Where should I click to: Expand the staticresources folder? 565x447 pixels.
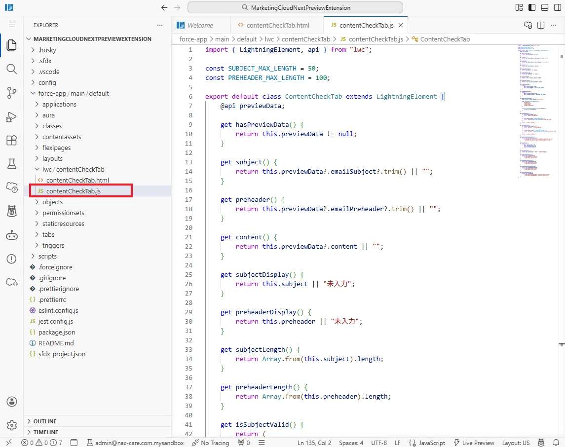pos(97,223)
